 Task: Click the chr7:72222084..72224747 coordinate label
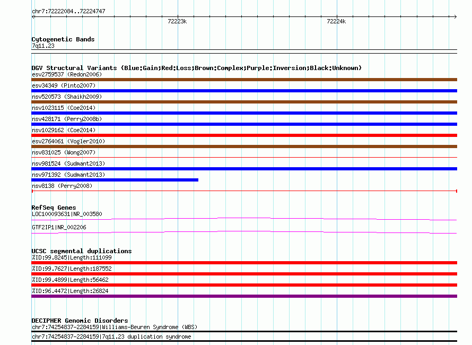coord(68,11)
